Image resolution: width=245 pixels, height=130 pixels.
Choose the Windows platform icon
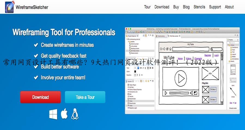click(x=53, y=114)
